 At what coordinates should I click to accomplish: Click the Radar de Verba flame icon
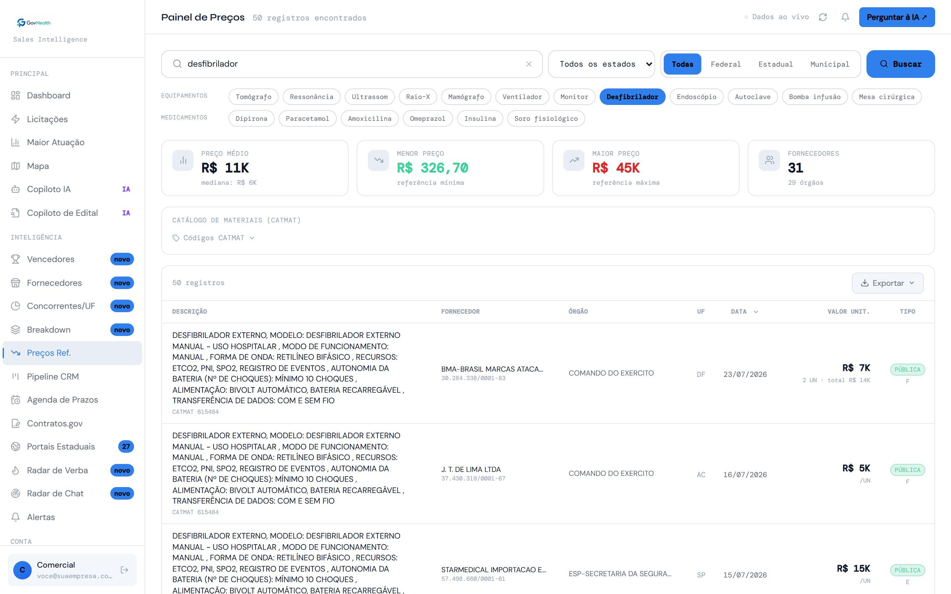pyautogui.click(x=15, y=470)
